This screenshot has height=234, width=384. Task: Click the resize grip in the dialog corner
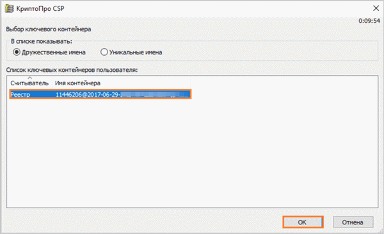pyautogui.click(x=380, y=231)
